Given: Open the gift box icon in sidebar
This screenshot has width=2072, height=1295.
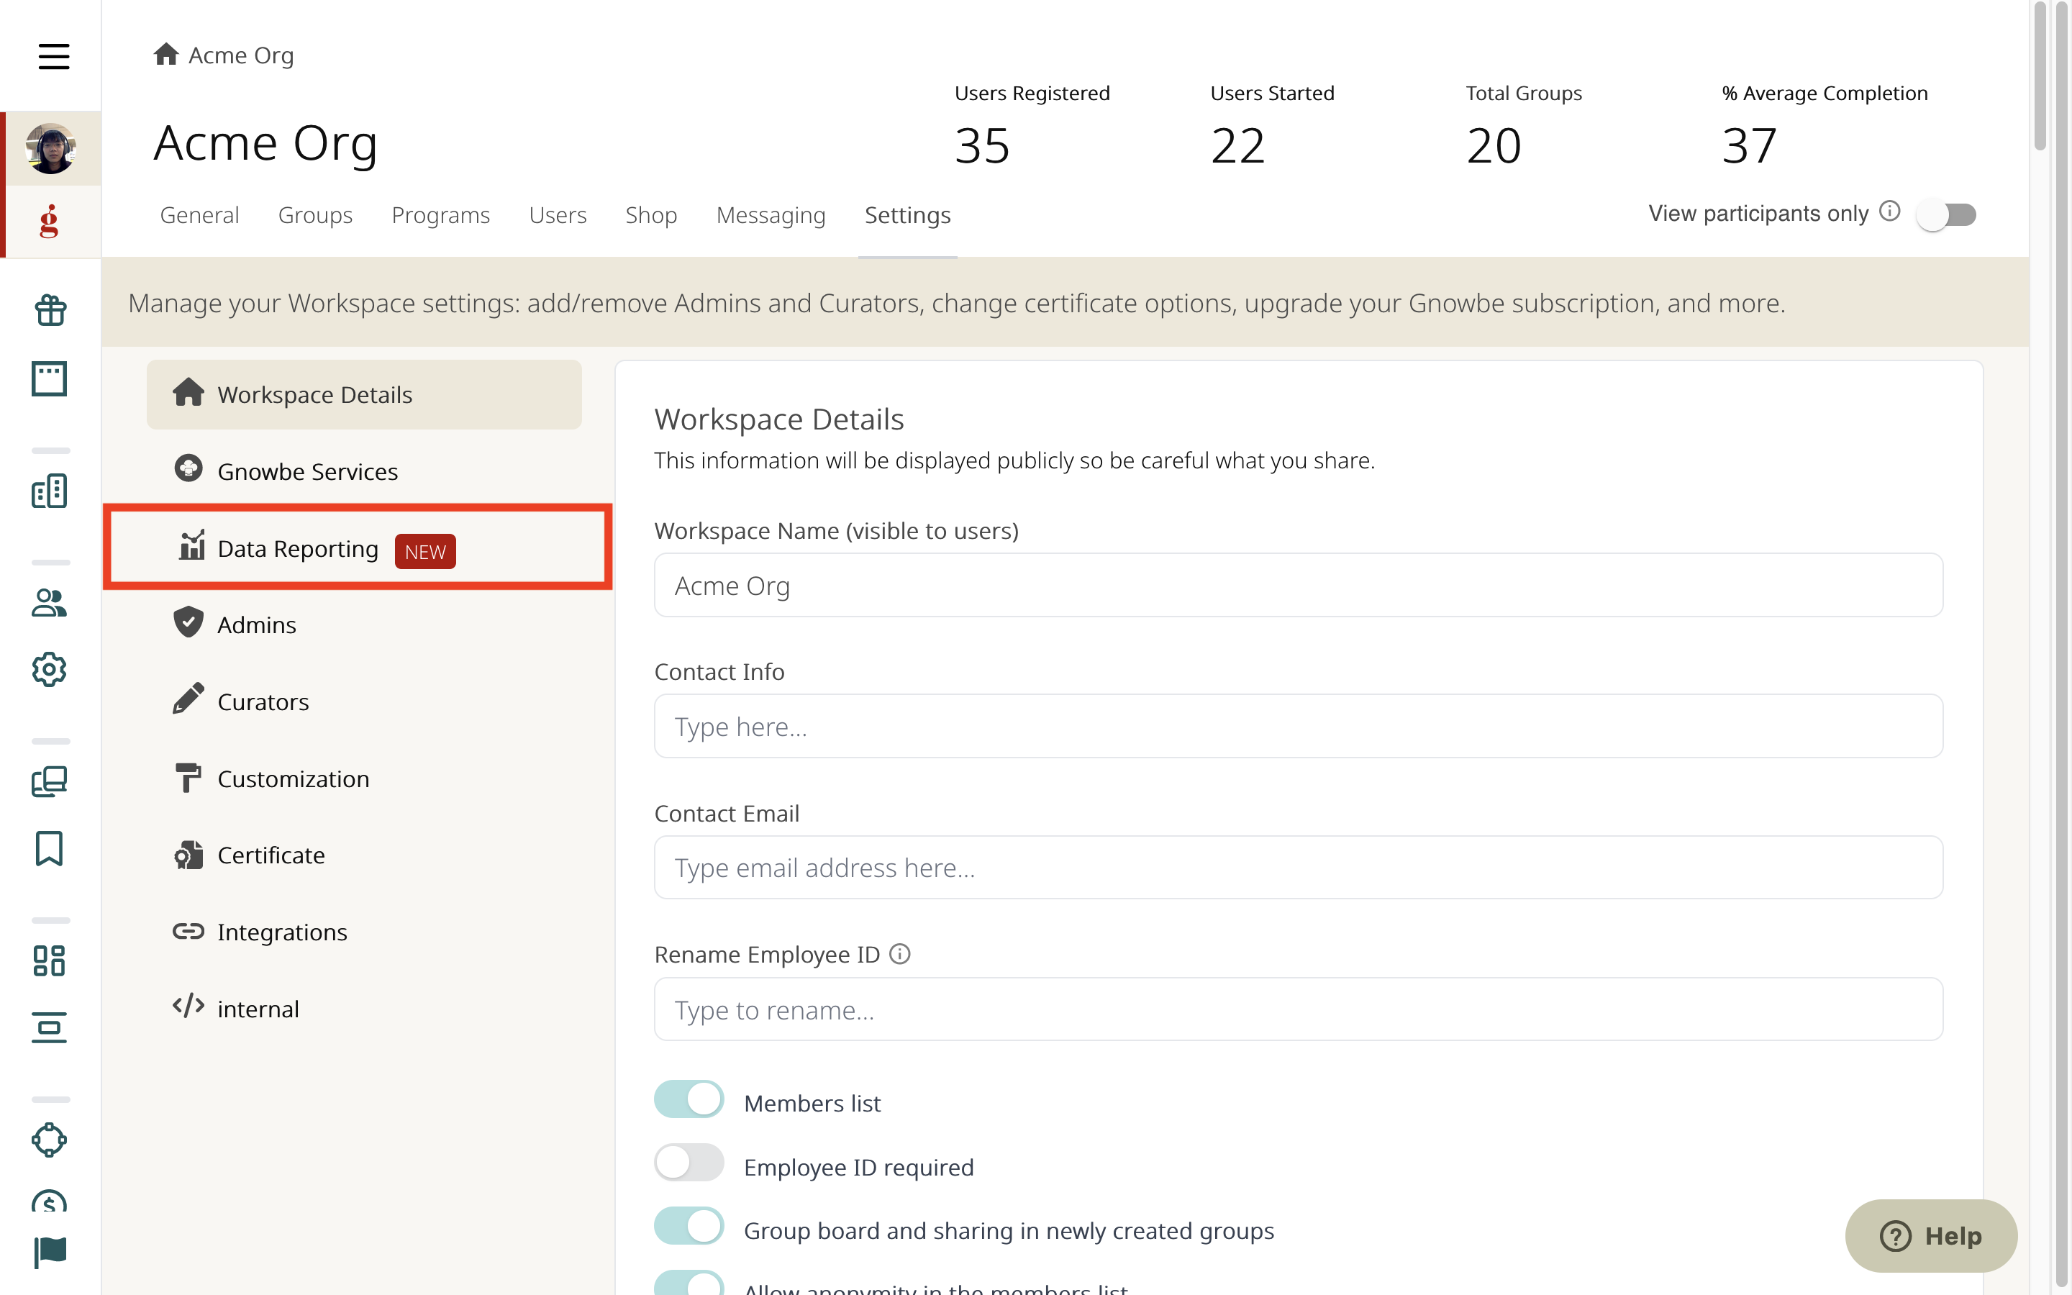Looking at the screenshot, I should click(x=50, y=310).
